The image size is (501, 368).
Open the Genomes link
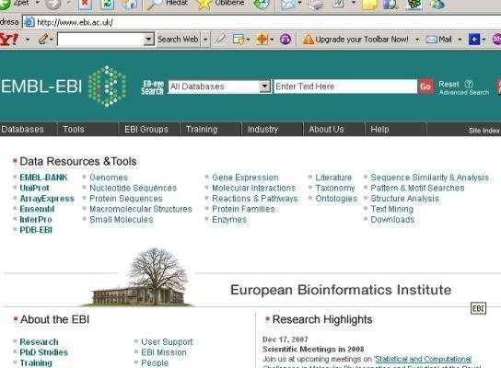(x=109, y=178)
